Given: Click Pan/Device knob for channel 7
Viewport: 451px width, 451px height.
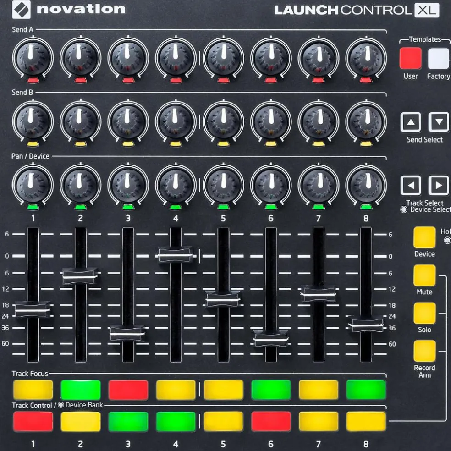Looking at the screenshot, I should (x=319, y=185).
